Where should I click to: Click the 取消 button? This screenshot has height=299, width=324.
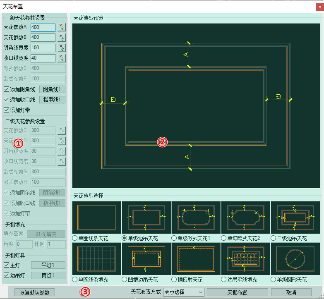point(291,292)
